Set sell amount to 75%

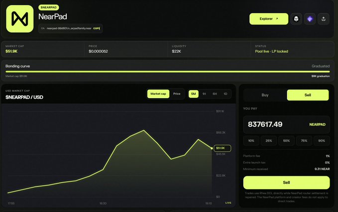pos(304,141)
